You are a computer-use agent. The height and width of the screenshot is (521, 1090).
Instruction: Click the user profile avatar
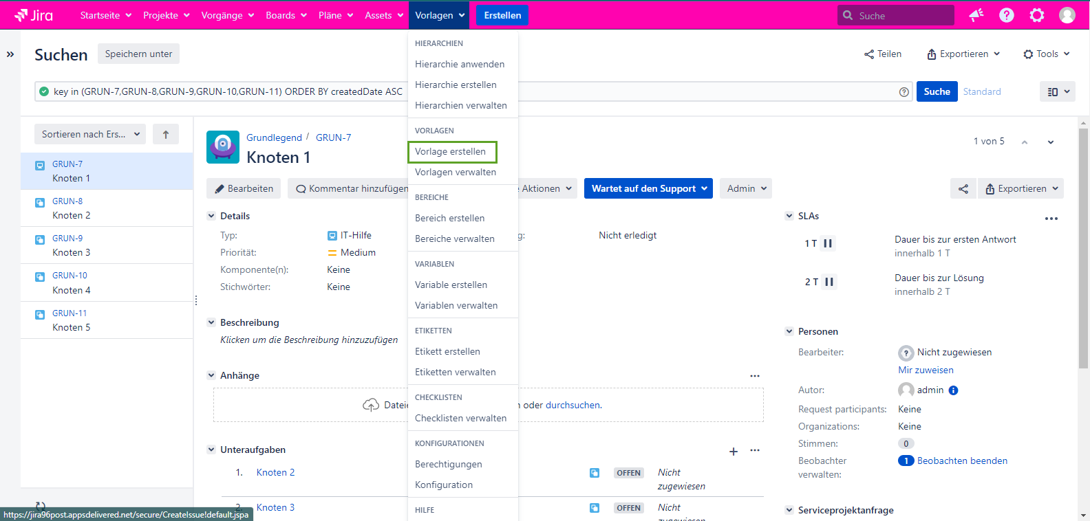(1067, 15)
